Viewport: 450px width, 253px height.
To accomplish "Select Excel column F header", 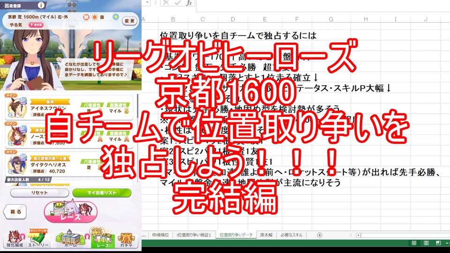I will 297,19.
